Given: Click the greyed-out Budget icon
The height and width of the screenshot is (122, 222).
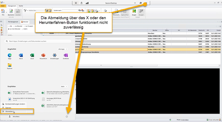Looking at the screenshot, I should [141, 11].
